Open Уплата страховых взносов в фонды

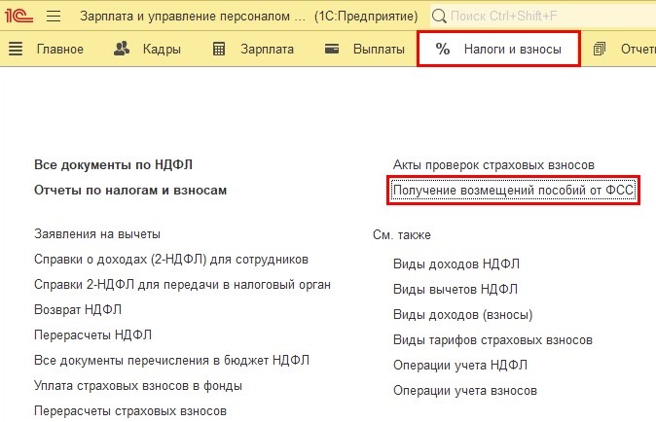tap(138, 386)
